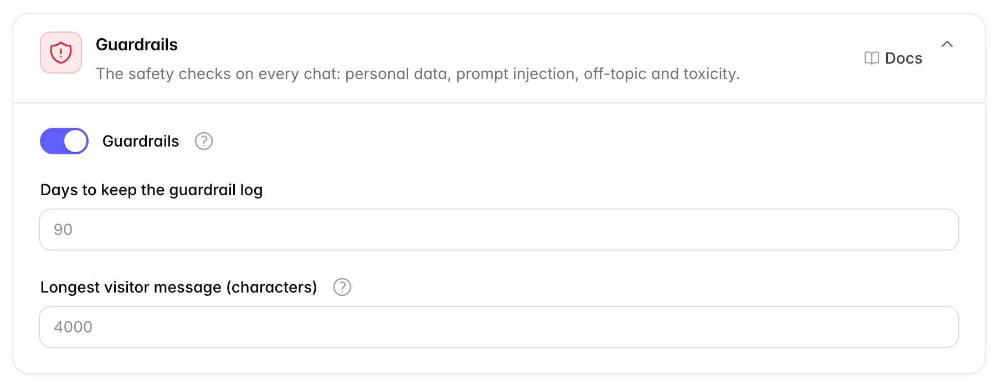Show help for the Guardrails toggle
This screenshot has height=386, width=997.
pyautogui.click(x=204, y=141)
